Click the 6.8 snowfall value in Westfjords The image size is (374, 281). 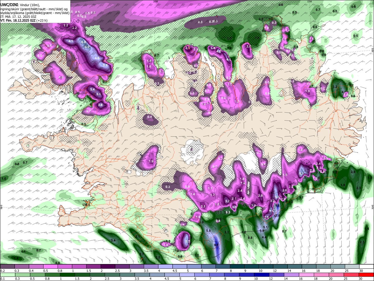[x=83, y=42]
